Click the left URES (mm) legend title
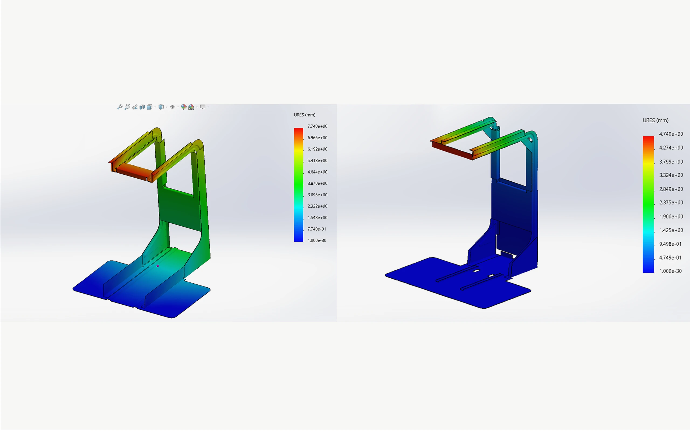This screenshot has height=431, width=690. click(304, 115)
